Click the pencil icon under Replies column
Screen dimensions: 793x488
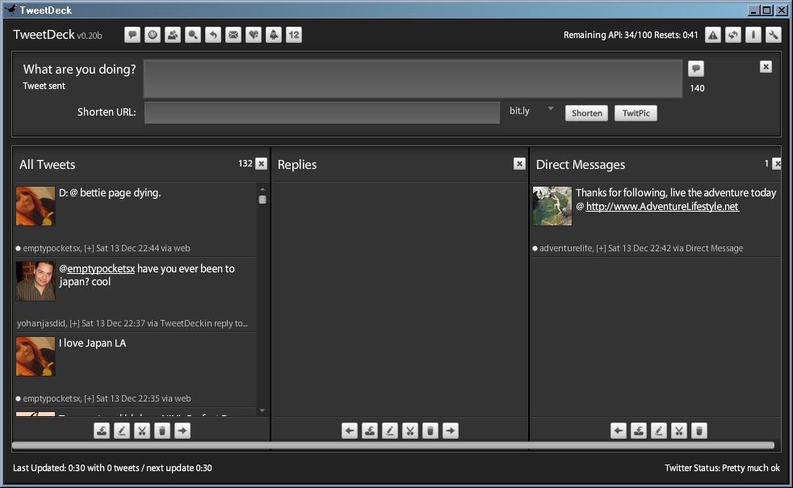point(390,431)
